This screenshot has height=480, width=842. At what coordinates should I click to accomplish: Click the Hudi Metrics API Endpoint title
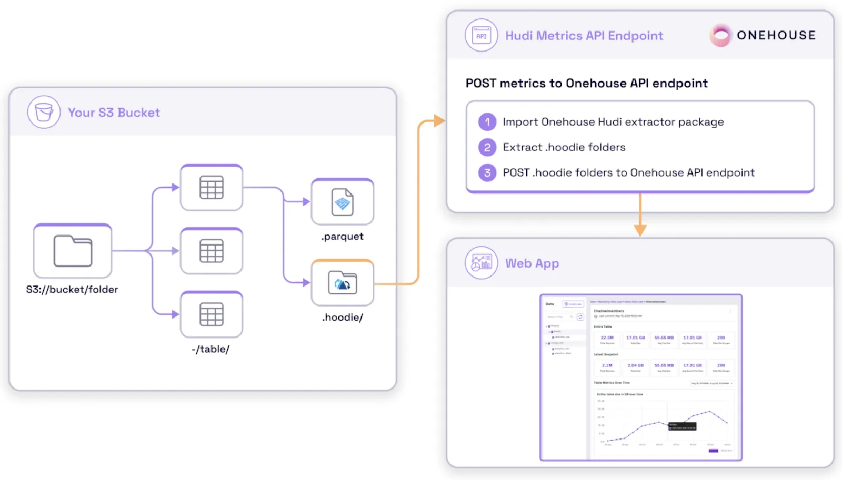(584, 36)
